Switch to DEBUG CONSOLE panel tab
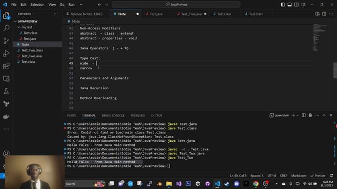The width and height of the screenshot is (337, 189). pos(113,115)
